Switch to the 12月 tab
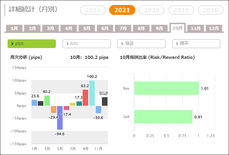This screenshot has height=155, width=229. [x=214, y=28]
